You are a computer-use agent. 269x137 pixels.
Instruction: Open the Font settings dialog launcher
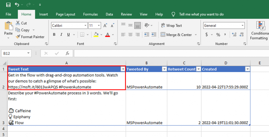coord(115,44)
